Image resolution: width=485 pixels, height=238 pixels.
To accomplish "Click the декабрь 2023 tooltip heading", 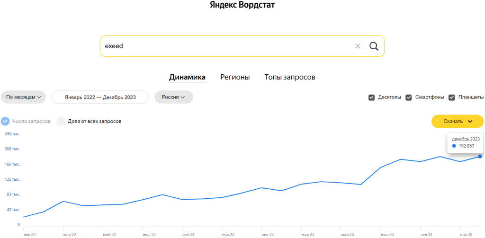I will pyautogui.click(x=466, y=139).
